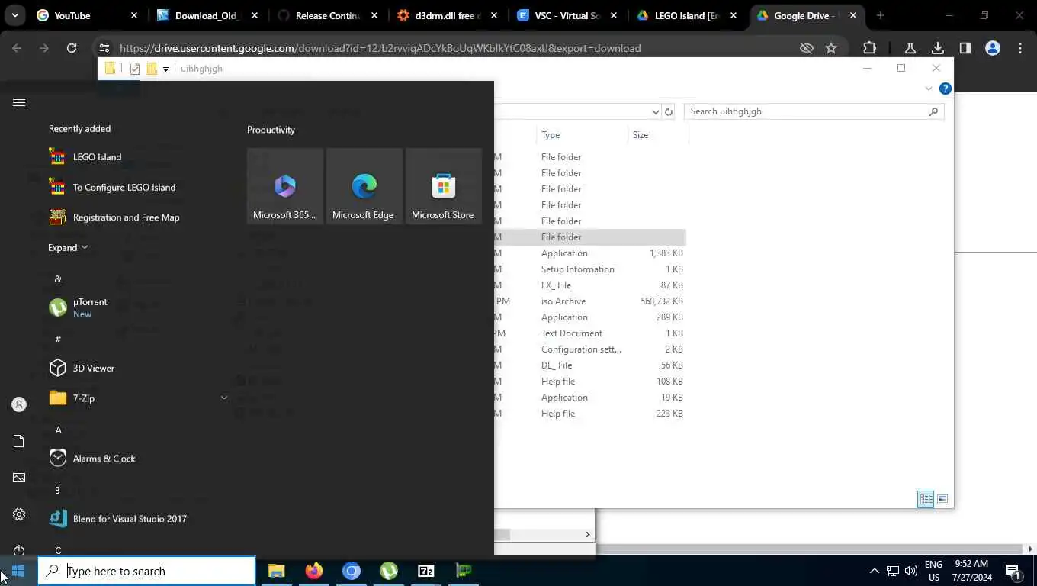Launch To Configure LEGO Island shortcut
The image size is (1037, 586).
[x=124, y=188]
